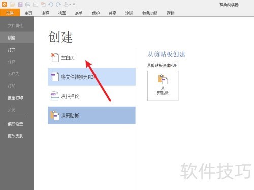This screenshot has width=254, height=190.
Task: Select 批量打印 in the sidebar
Action: 17,98
